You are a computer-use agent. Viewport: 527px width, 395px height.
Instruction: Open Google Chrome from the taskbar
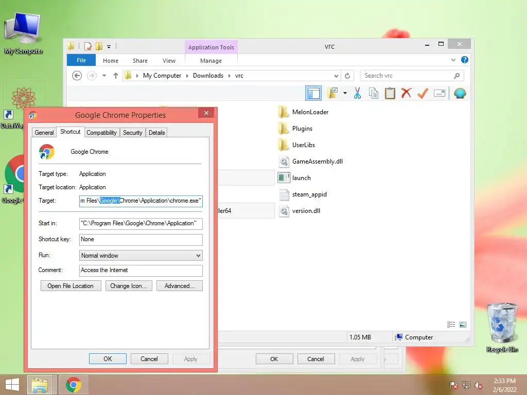[x=74, y=385]
